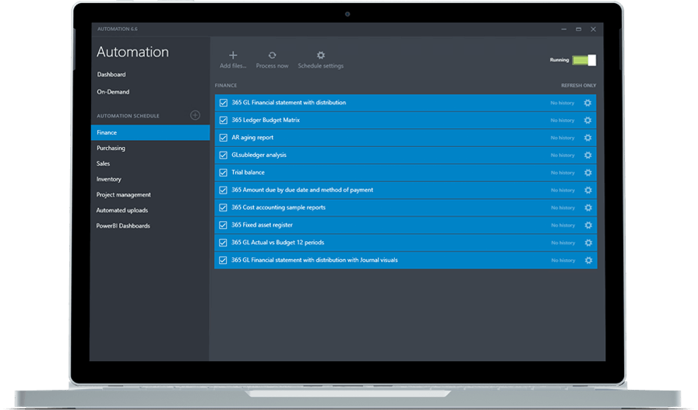698x410 pixels.
Task: Open settings gear for 365 GL Financial statement with distribution
Action: point(587,103)
